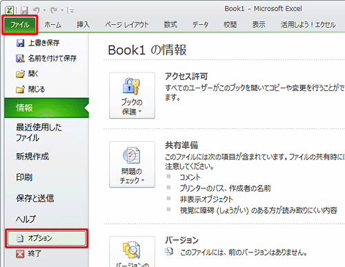
Task: Select 閉じる in the file menu
Action: tap(37, 89)
